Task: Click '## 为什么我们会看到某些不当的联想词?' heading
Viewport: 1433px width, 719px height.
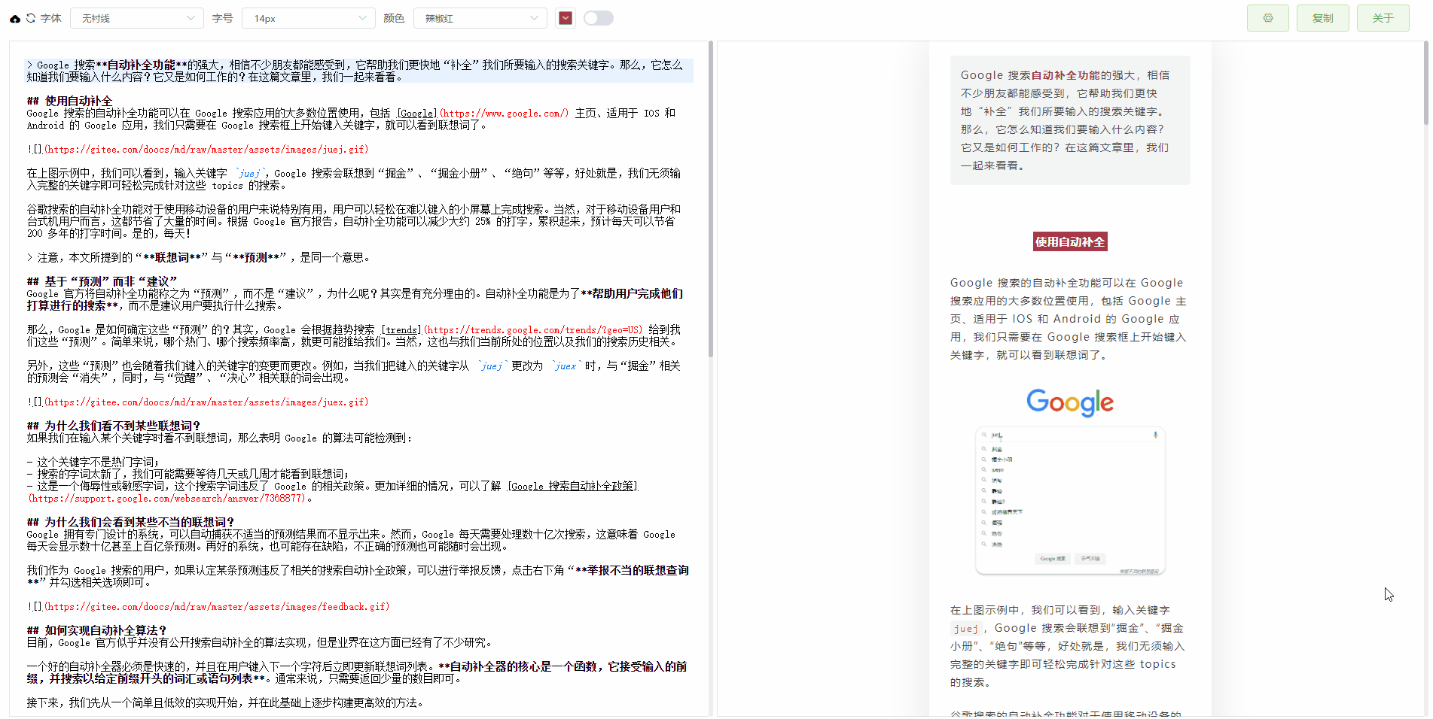Action: pos(130,523)
